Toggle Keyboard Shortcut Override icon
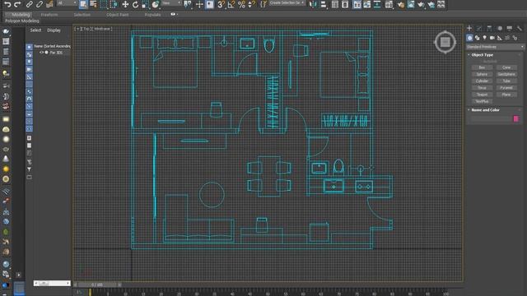This screenshot has width=527, height=296. pos(210,4)
